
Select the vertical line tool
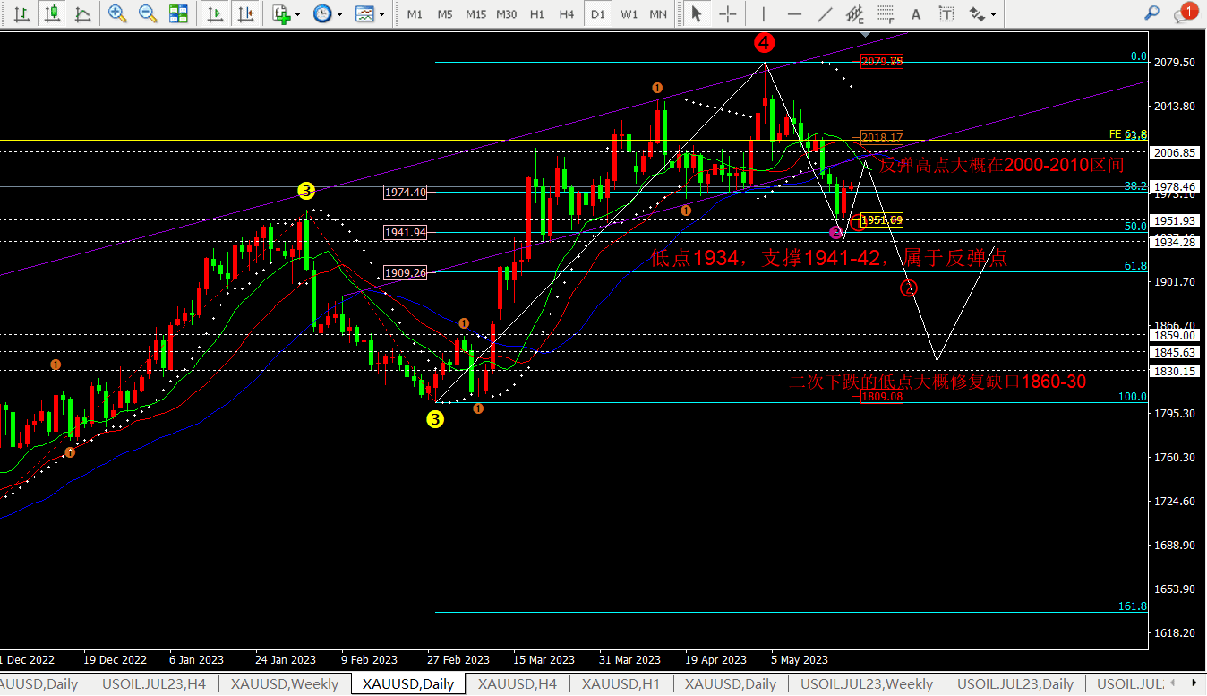(763, 13)
